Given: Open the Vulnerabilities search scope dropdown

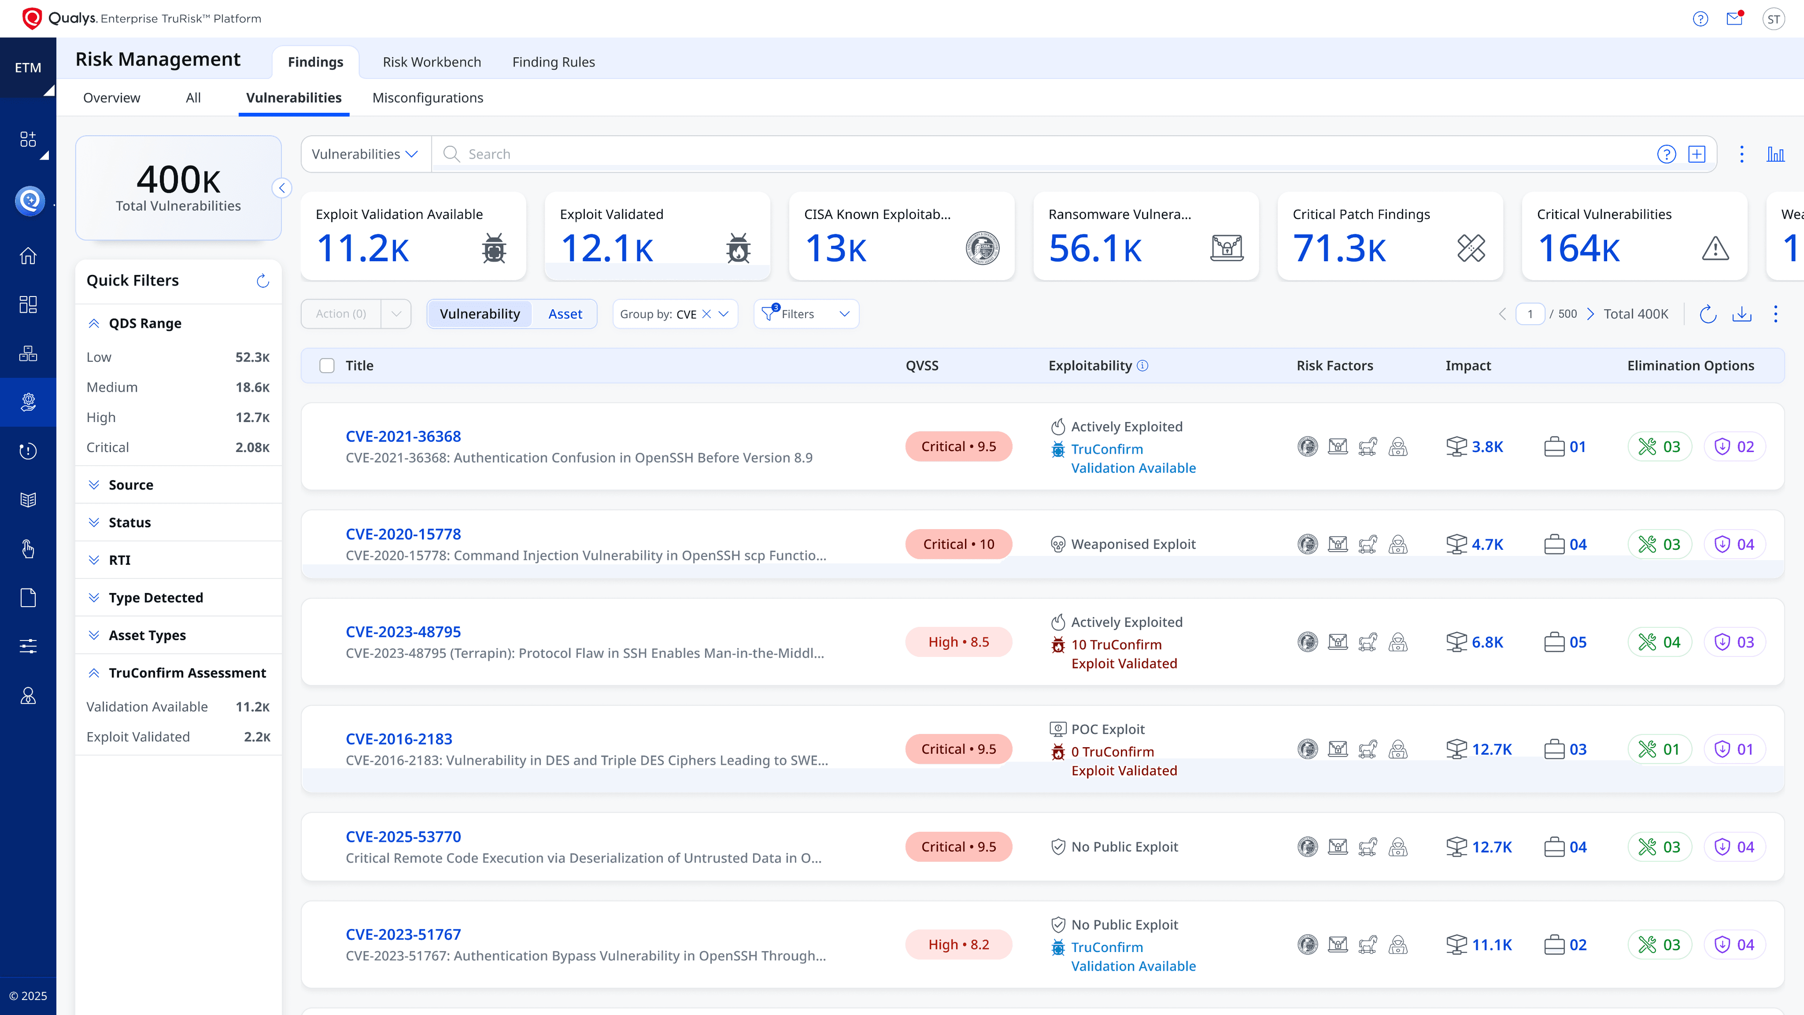Looking at the screenshot, I should point(365,154).
